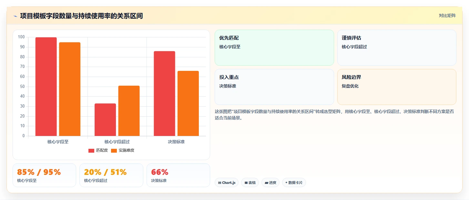Click the description paragraph starting 这张图把
Screen dimensions: 469x200
click(334, 115)
